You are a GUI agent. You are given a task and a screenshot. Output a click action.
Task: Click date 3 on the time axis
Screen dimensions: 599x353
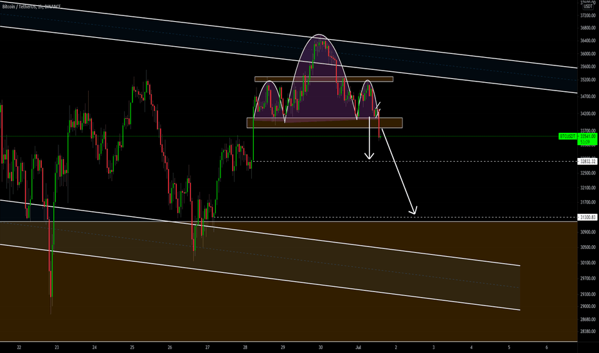pyautogui.click(x=434, y=347)
